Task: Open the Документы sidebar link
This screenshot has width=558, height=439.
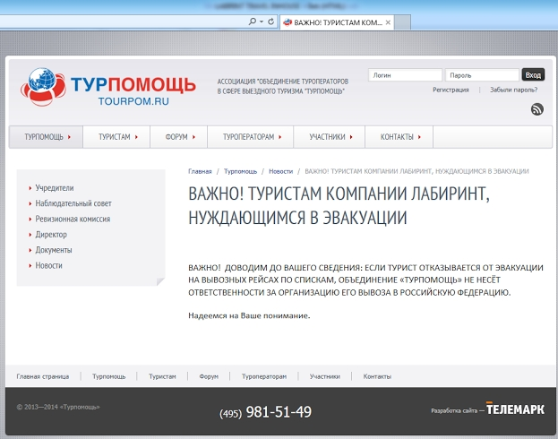Action: 54,250
